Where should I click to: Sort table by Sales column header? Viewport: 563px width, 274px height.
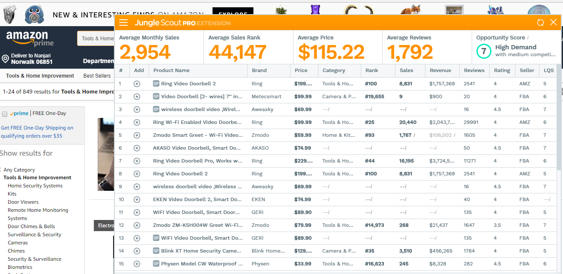pos(406,70)
